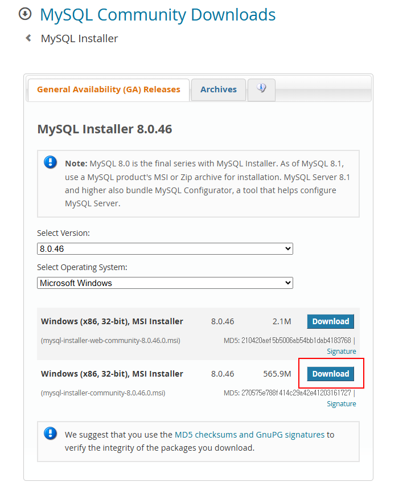Viewport: 411px width, 494px height.
Task: Open the Select Version dropdown showing 8.0.46
Action: pos(165,249)
